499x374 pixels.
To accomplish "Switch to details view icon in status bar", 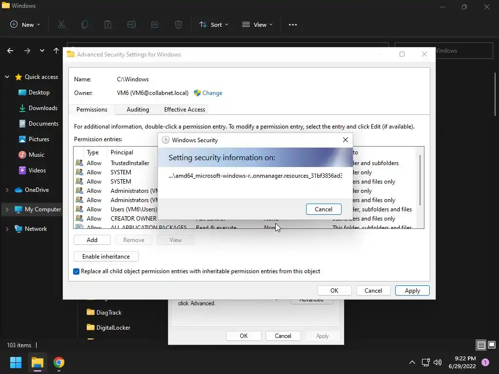I will pos(481,345).
